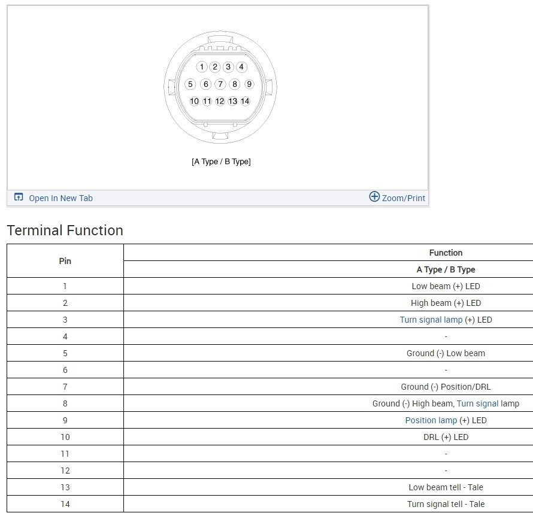This screenshot has height=516, width=533.
Task: Select pin 4 circle in the connector diagram
Action: [x=242, y=66]
